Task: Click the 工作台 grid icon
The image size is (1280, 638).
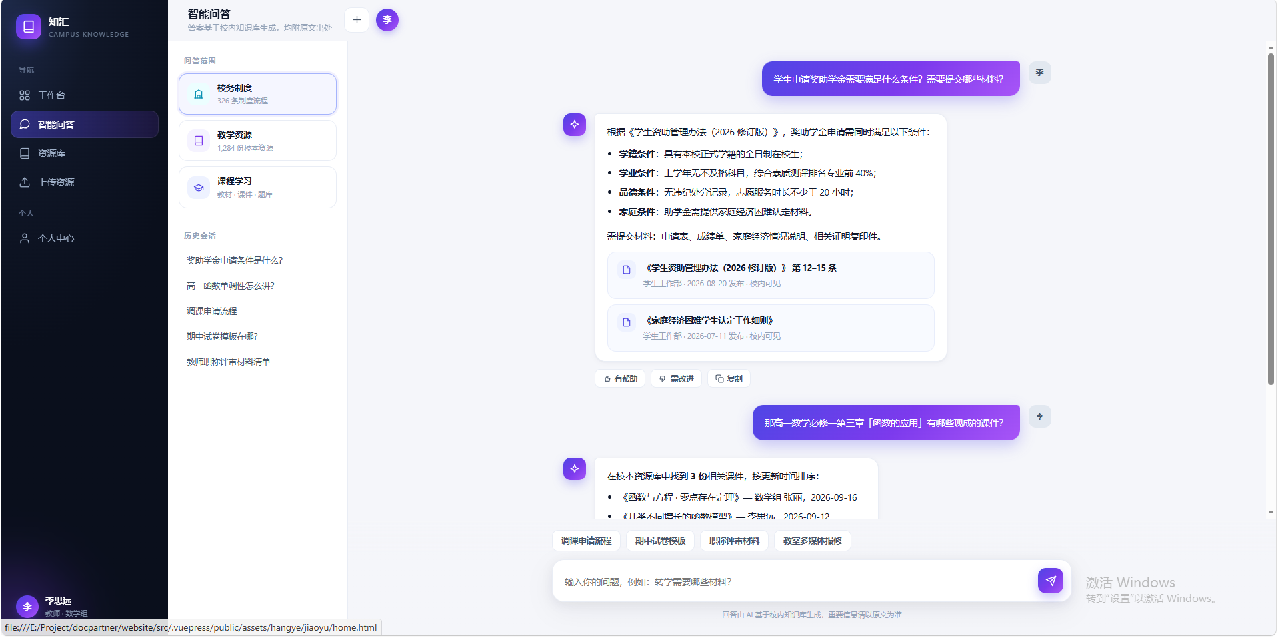Action: tap(25, 95)
